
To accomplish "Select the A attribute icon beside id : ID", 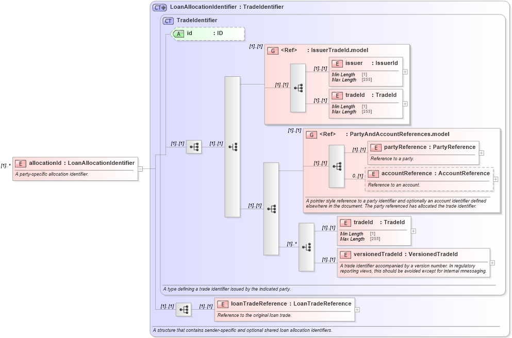I will click(x=179, y=33).
